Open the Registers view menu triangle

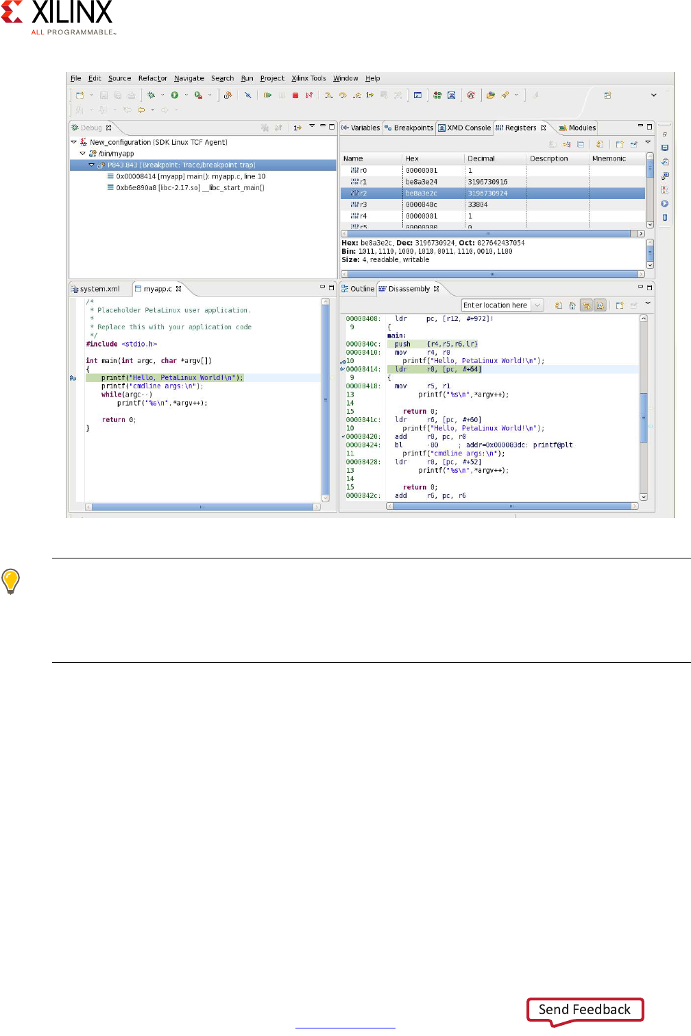coord(648,143)
